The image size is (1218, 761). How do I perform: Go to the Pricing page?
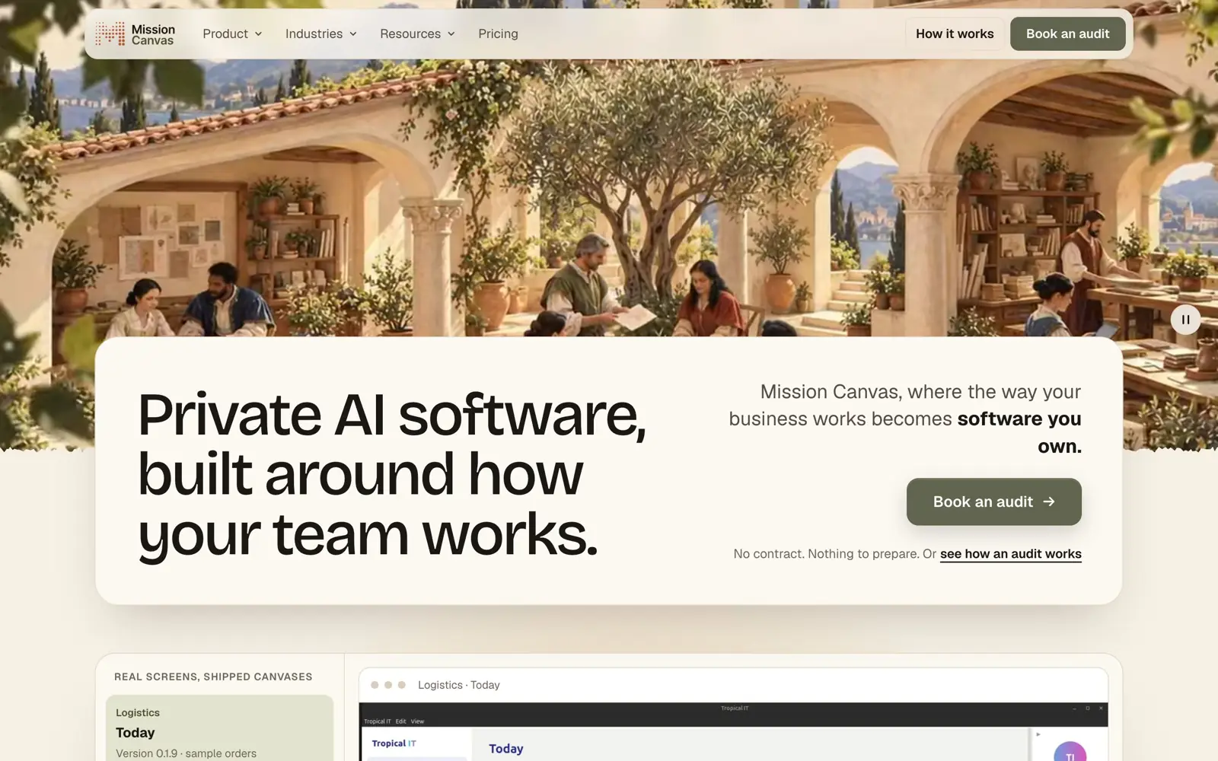click(x=498, y=34)
